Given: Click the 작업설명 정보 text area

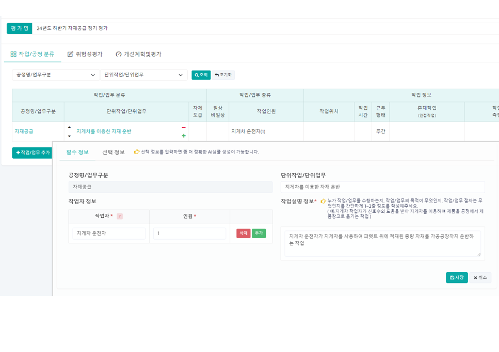Looking at the screenshot, I should 382,243.
